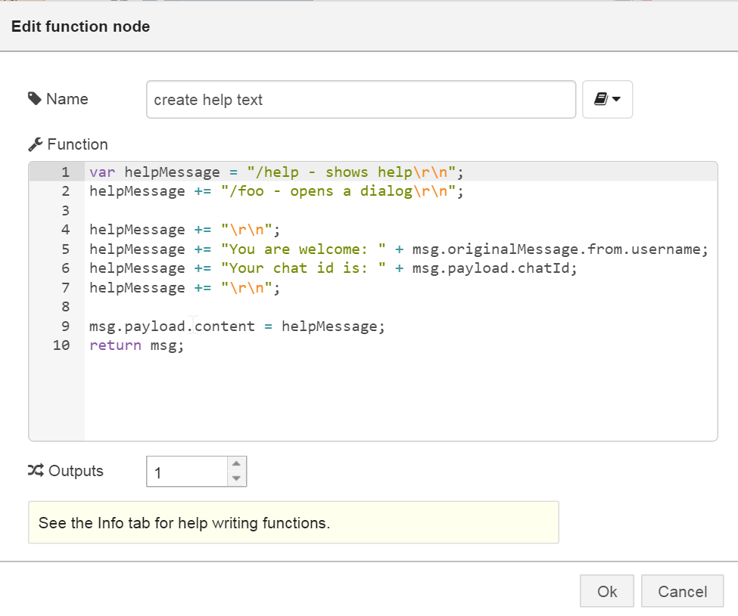Screen dimensions: 738x616
Task: Open the function library book icon menu
Action: point(603,99)
